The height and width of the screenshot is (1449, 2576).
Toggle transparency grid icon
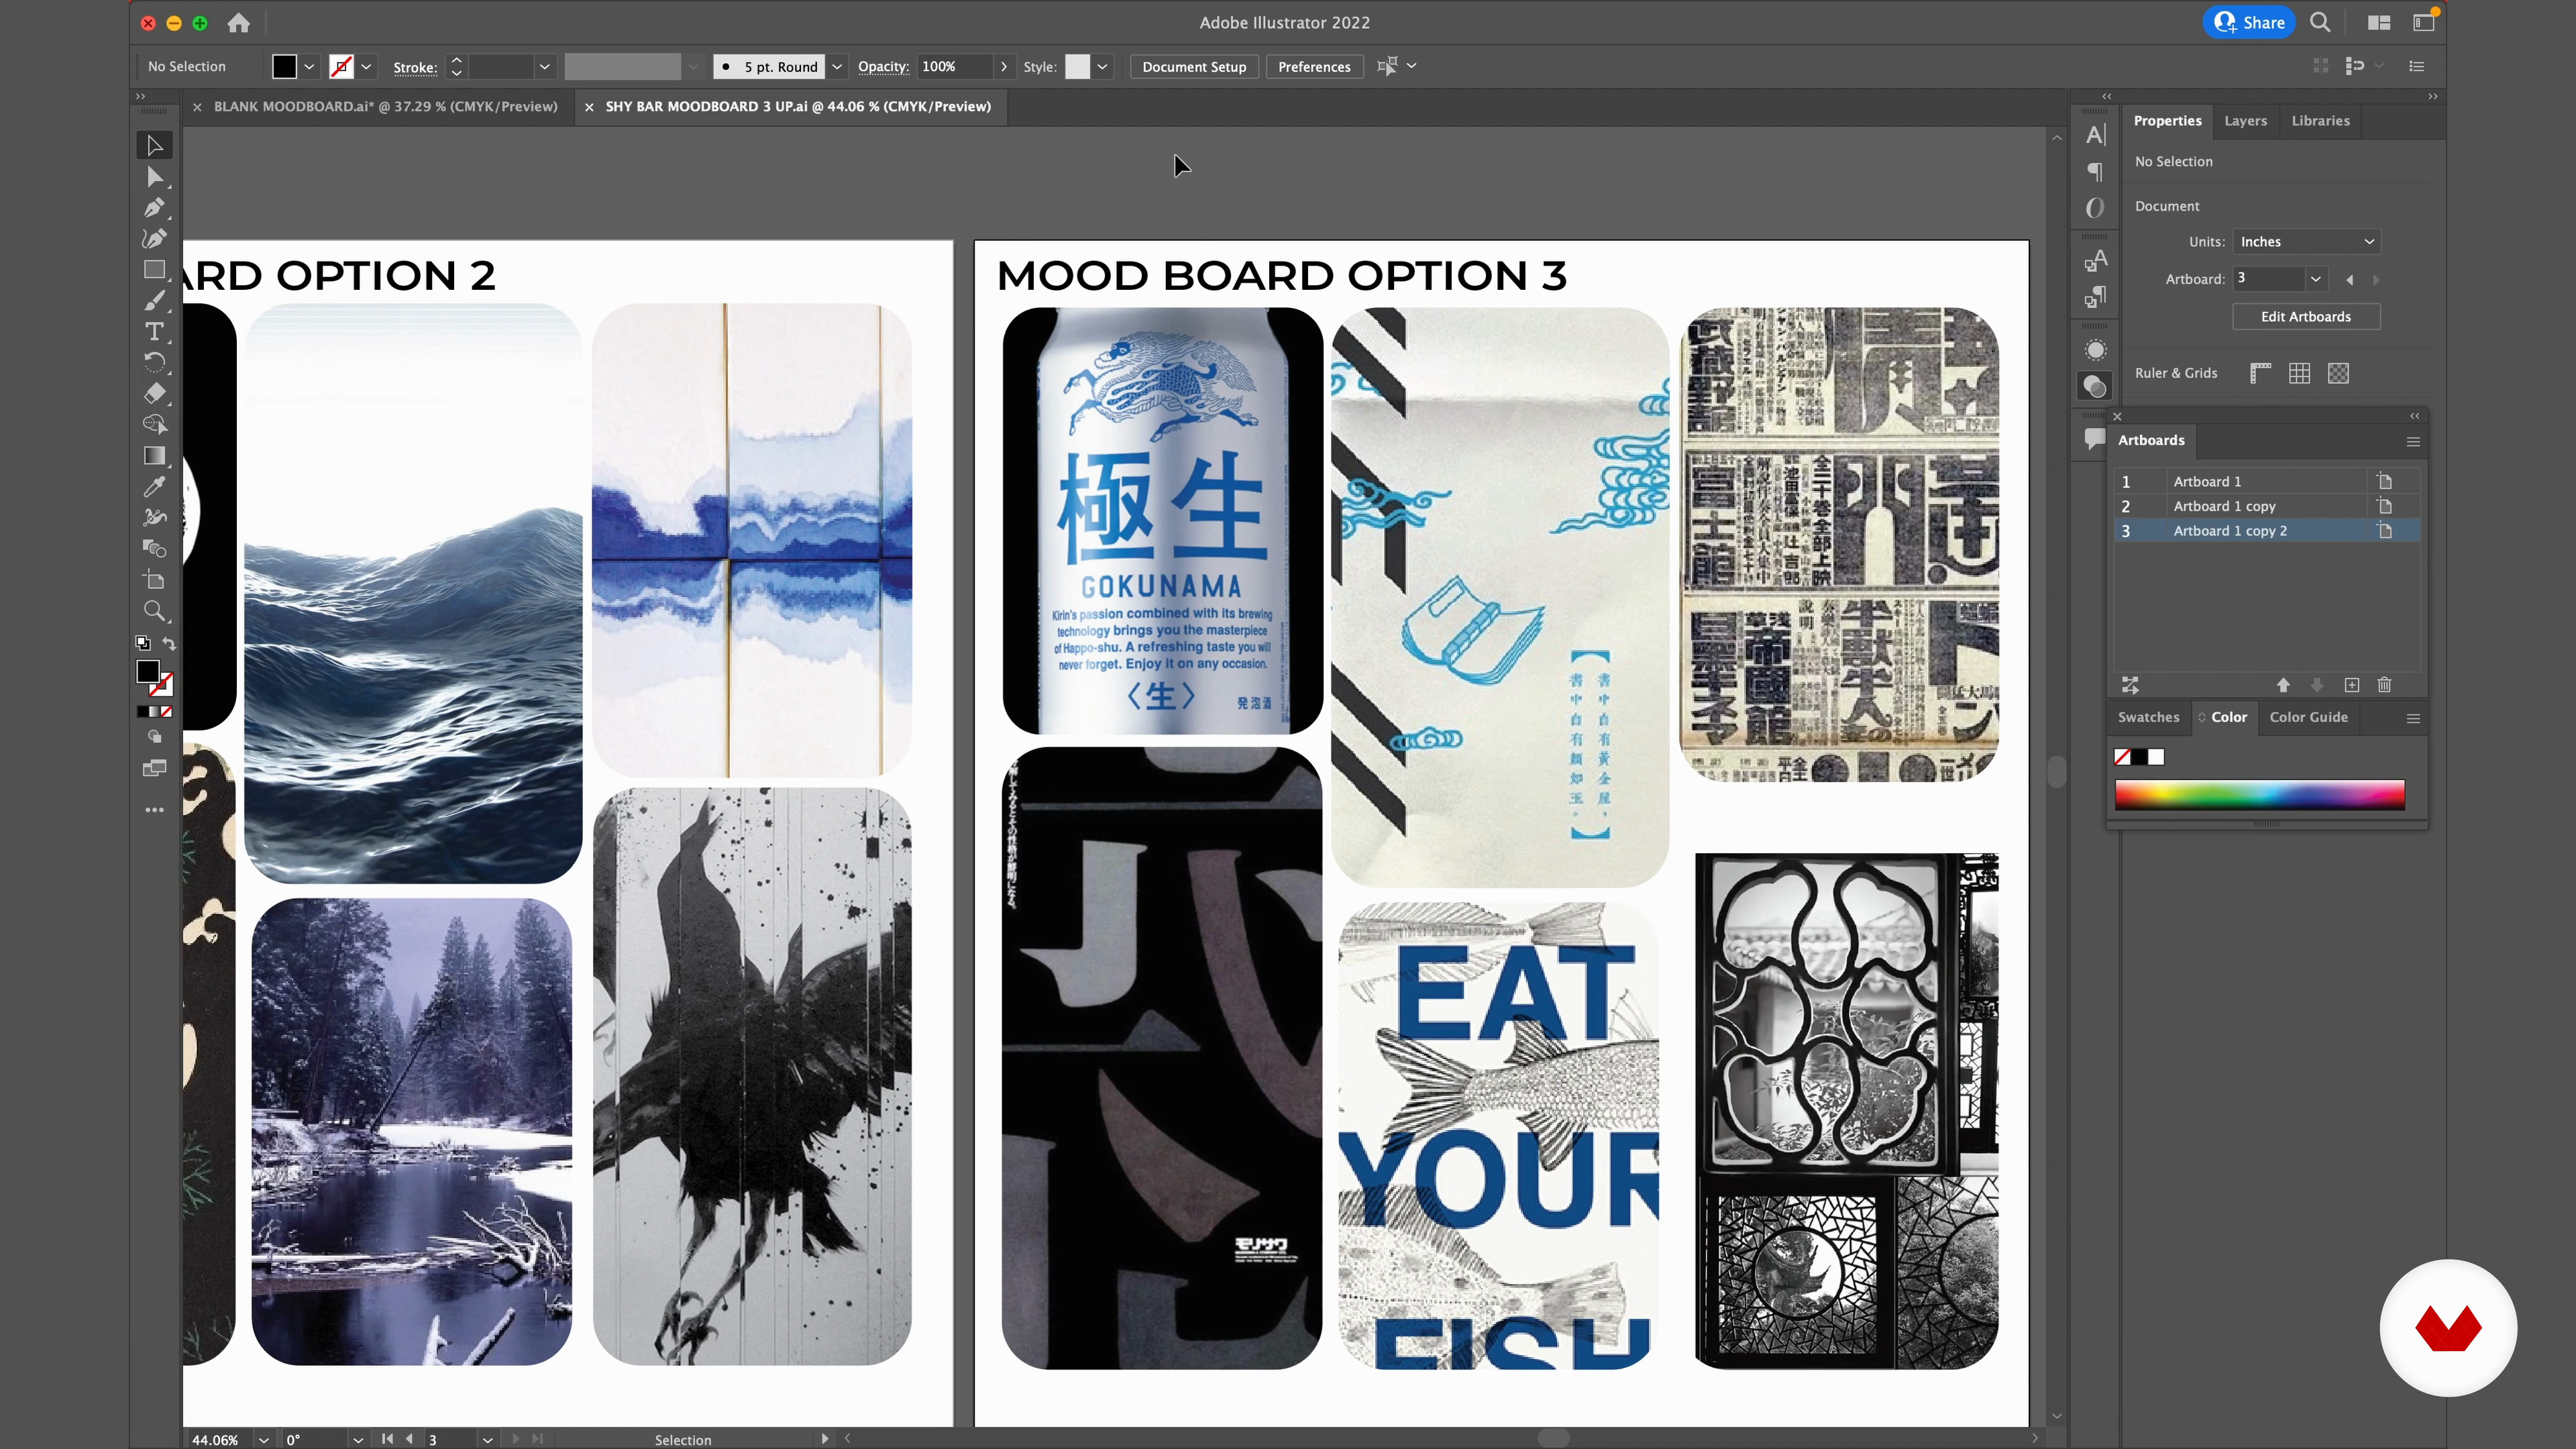tap(2338, 373)
